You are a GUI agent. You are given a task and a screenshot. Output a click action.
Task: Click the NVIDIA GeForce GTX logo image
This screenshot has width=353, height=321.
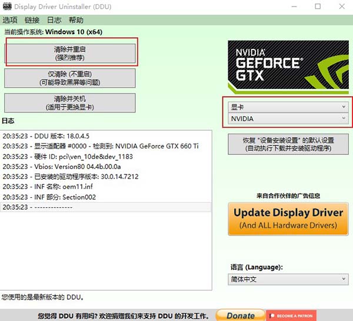[x=288, y=67]
